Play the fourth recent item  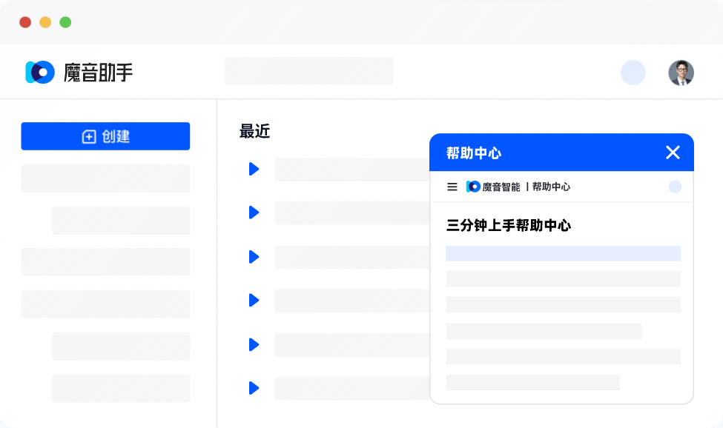click(x=254, y=300)
